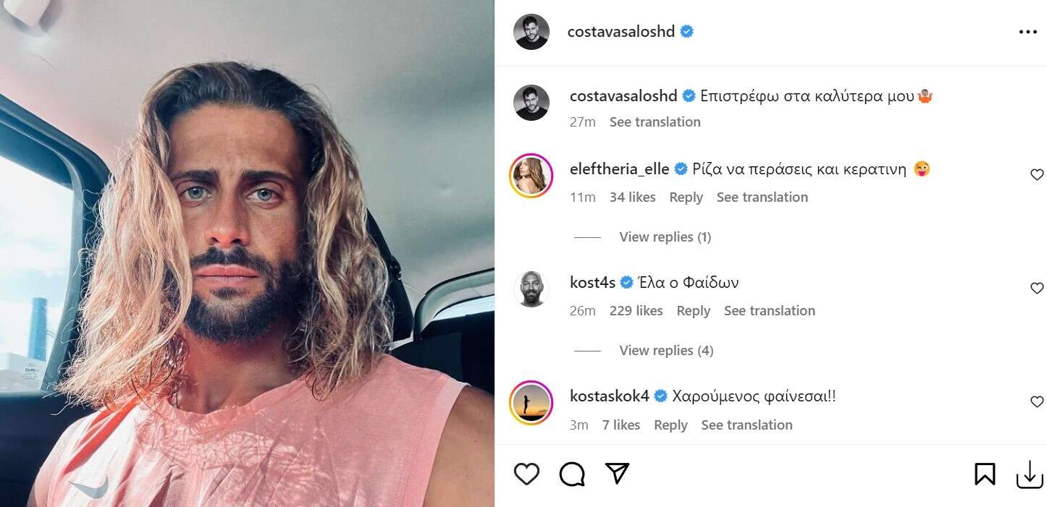The height and width of the screenshot is (507, 1047).
Task: Click the selfie photo of the post
Action: tap(247, 253)
